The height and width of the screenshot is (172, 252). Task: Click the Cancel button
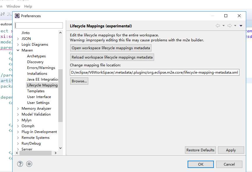click(229, 164)
